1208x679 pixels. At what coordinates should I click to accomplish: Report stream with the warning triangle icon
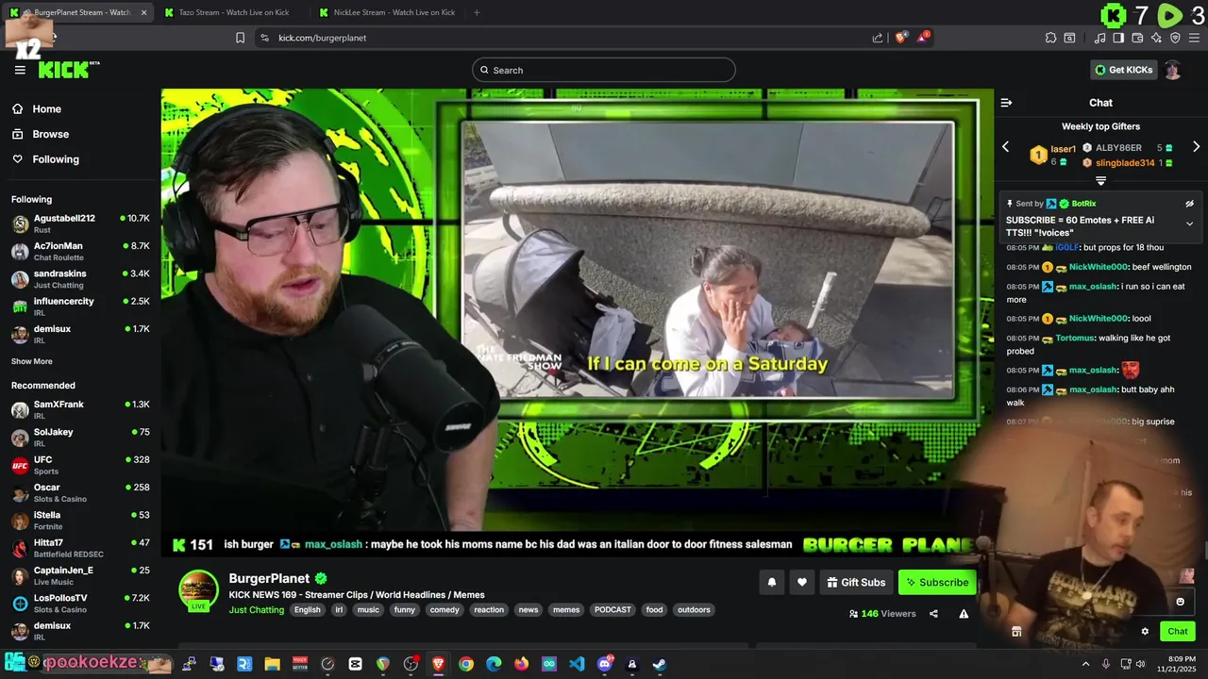[964, 614]
